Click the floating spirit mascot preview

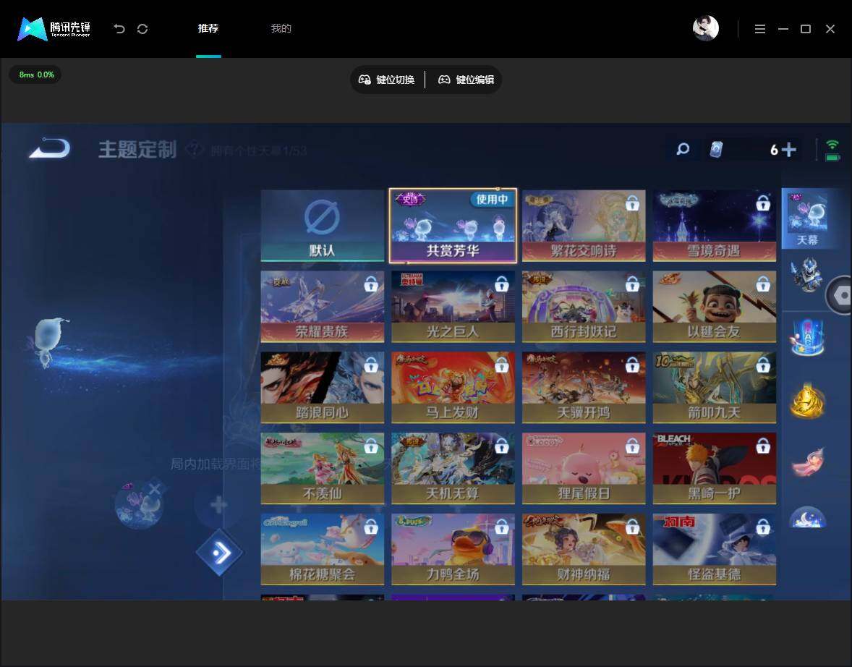tap(48, 342)
